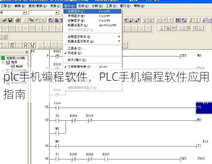
Task: Choose 注解显示 Ctrl+F8 menu entry
Action: (x=93, y=21)
